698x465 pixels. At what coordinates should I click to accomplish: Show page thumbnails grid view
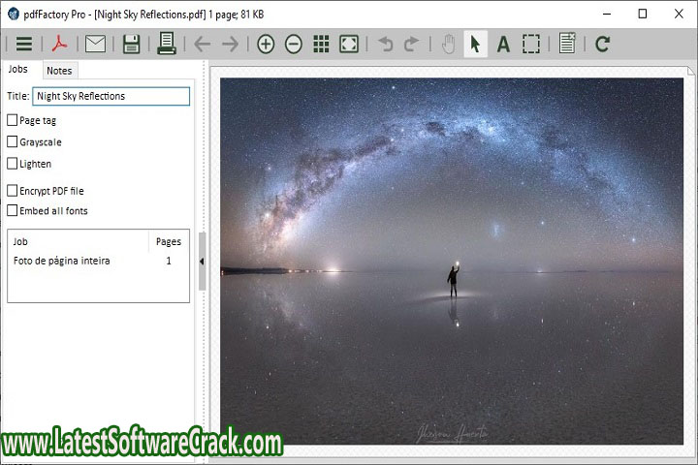pyautogui.click(x=321, y=44)
